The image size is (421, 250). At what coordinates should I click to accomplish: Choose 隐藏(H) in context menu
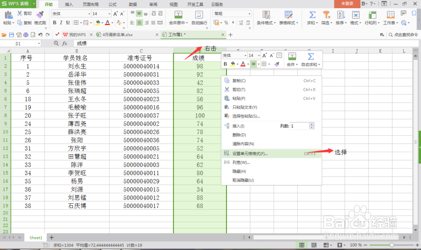272,171
